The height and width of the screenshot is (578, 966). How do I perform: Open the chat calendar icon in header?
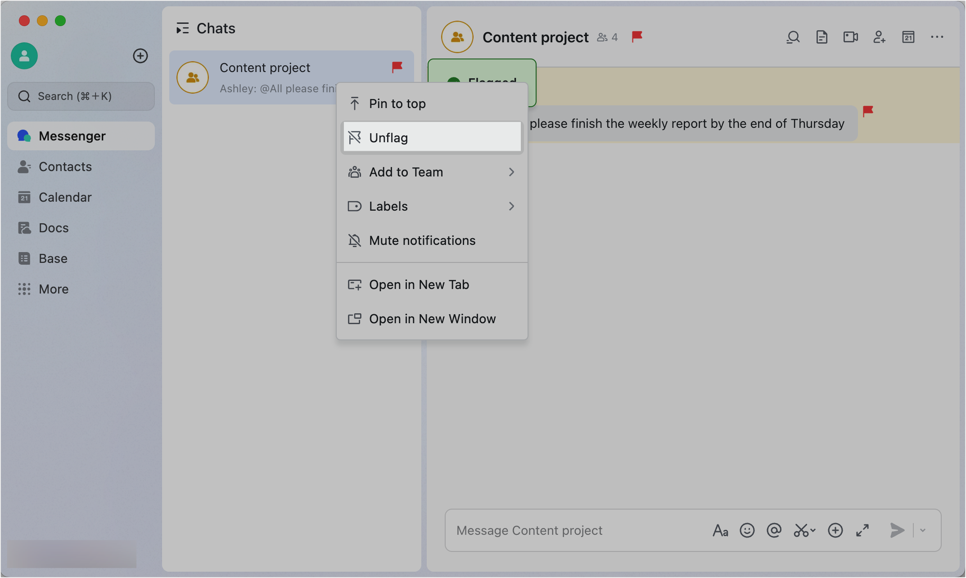click(x=908, y=37)
